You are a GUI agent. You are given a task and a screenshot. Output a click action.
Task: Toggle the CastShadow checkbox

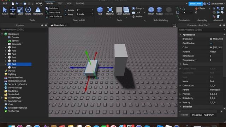[x=211, y=43]
